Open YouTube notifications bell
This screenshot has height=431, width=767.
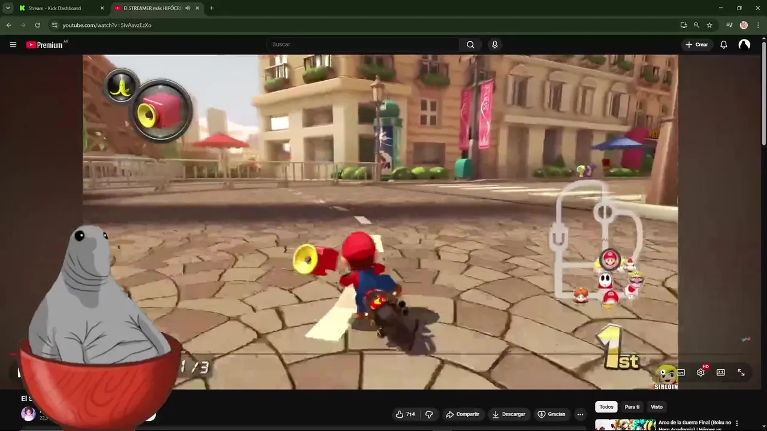724,44
